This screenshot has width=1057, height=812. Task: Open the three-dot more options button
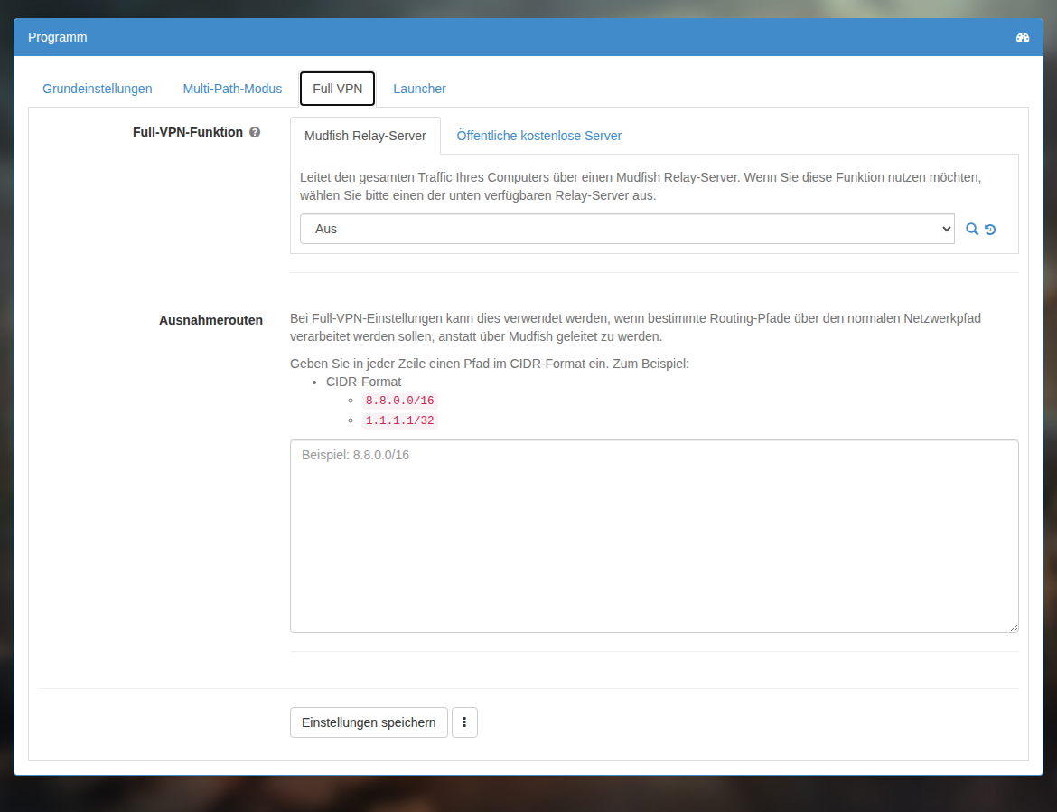464,722
